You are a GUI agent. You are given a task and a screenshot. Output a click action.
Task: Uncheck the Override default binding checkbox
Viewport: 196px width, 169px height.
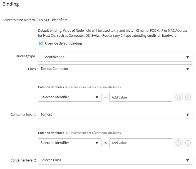pos(40,43)
